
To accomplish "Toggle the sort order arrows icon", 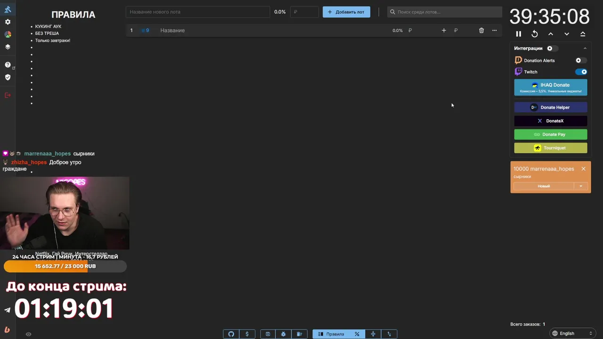I will point(389,334).
